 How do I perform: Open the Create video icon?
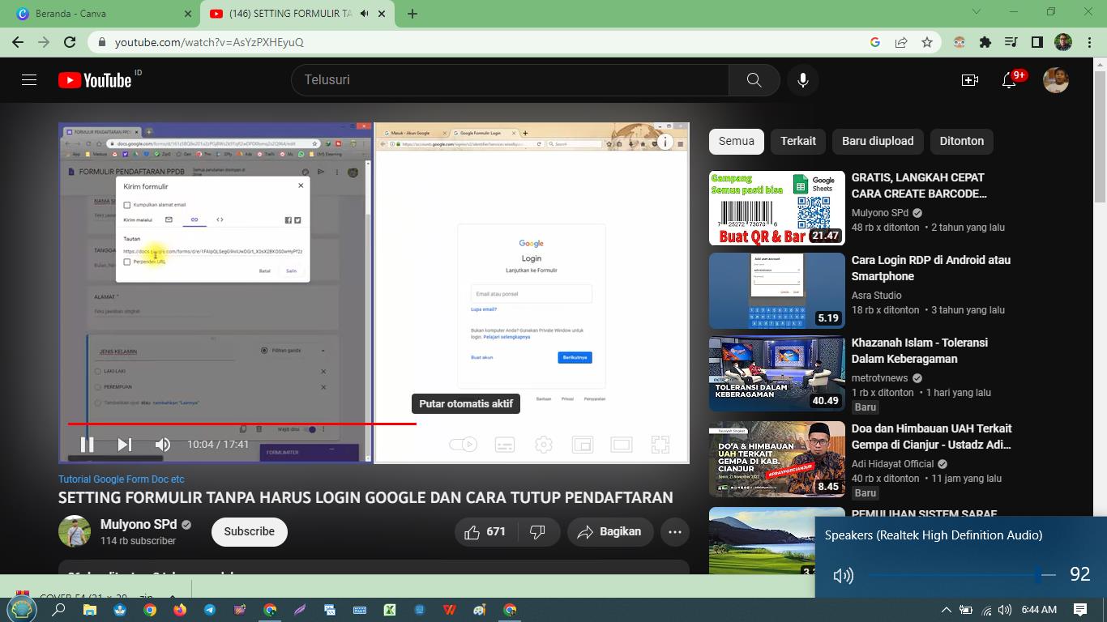coord(969,79)
